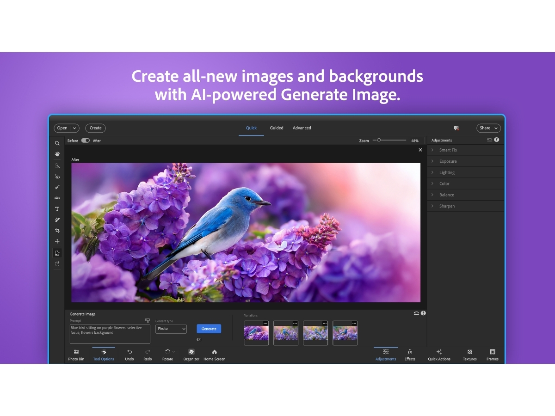Viewport: 555px width, 416px height.
Task: Expand the Sharpen adjustment
Action: click(465, 206)
